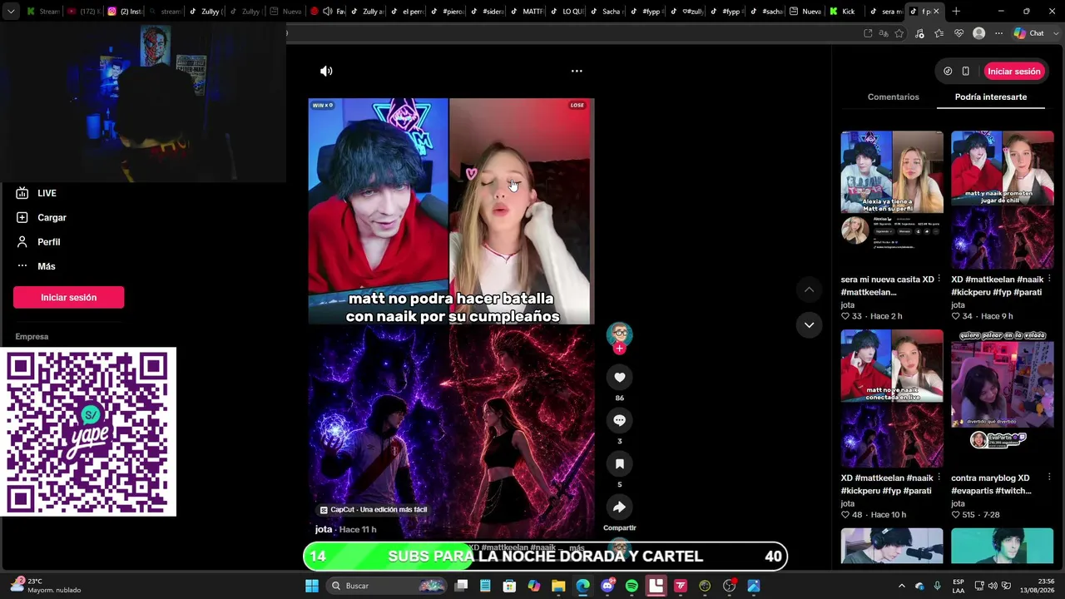Open the 'quiero pelear en la velada' thumbnail
Viewport: 1065px width, 599px height.
point(1003,399)
